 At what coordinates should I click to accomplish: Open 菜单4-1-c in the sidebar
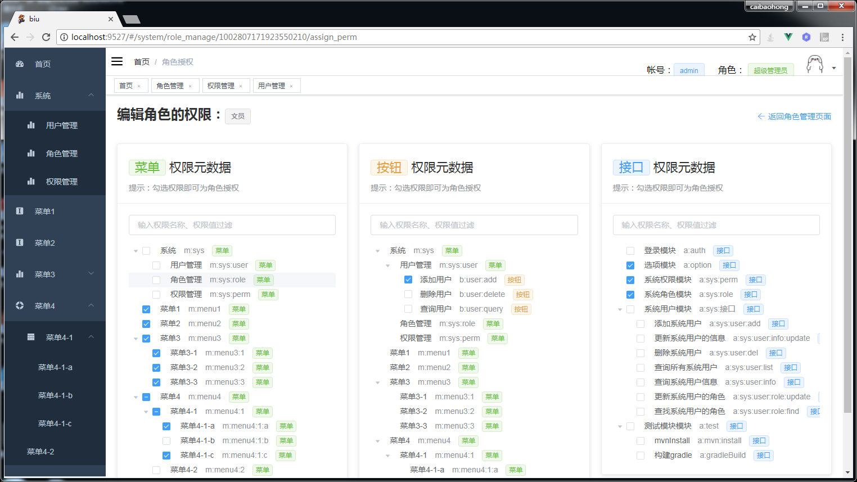click(55, 424)
